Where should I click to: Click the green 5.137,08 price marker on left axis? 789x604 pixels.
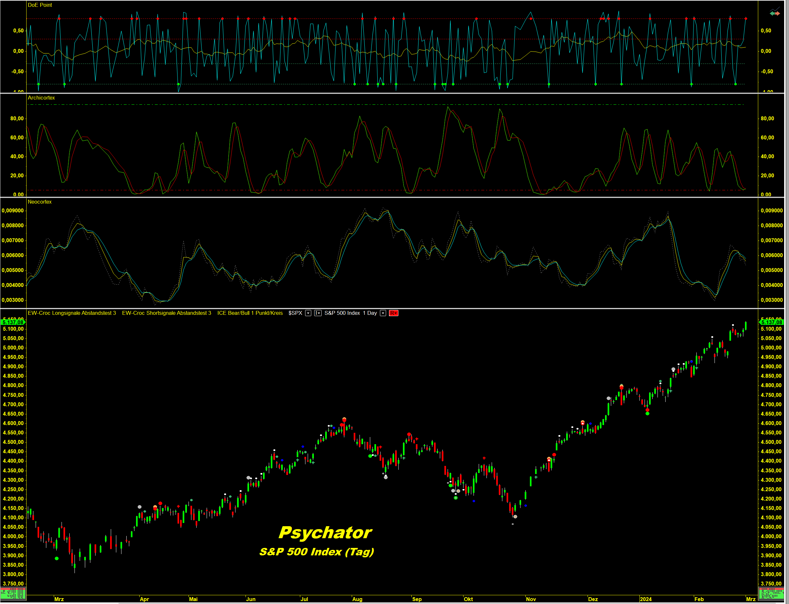13,322
